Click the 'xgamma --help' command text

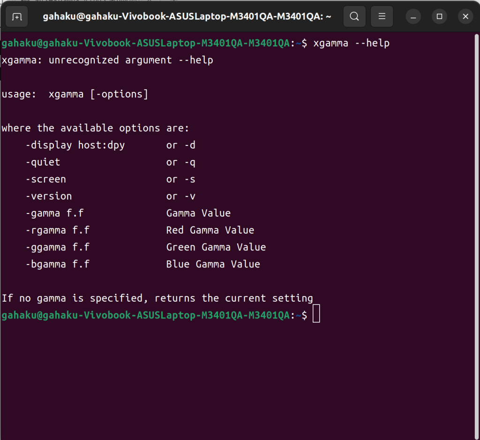[351, 43]
